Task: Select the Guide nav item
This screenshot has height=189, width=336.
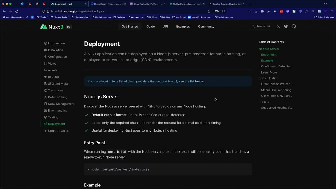Action: tap(150, 27)
